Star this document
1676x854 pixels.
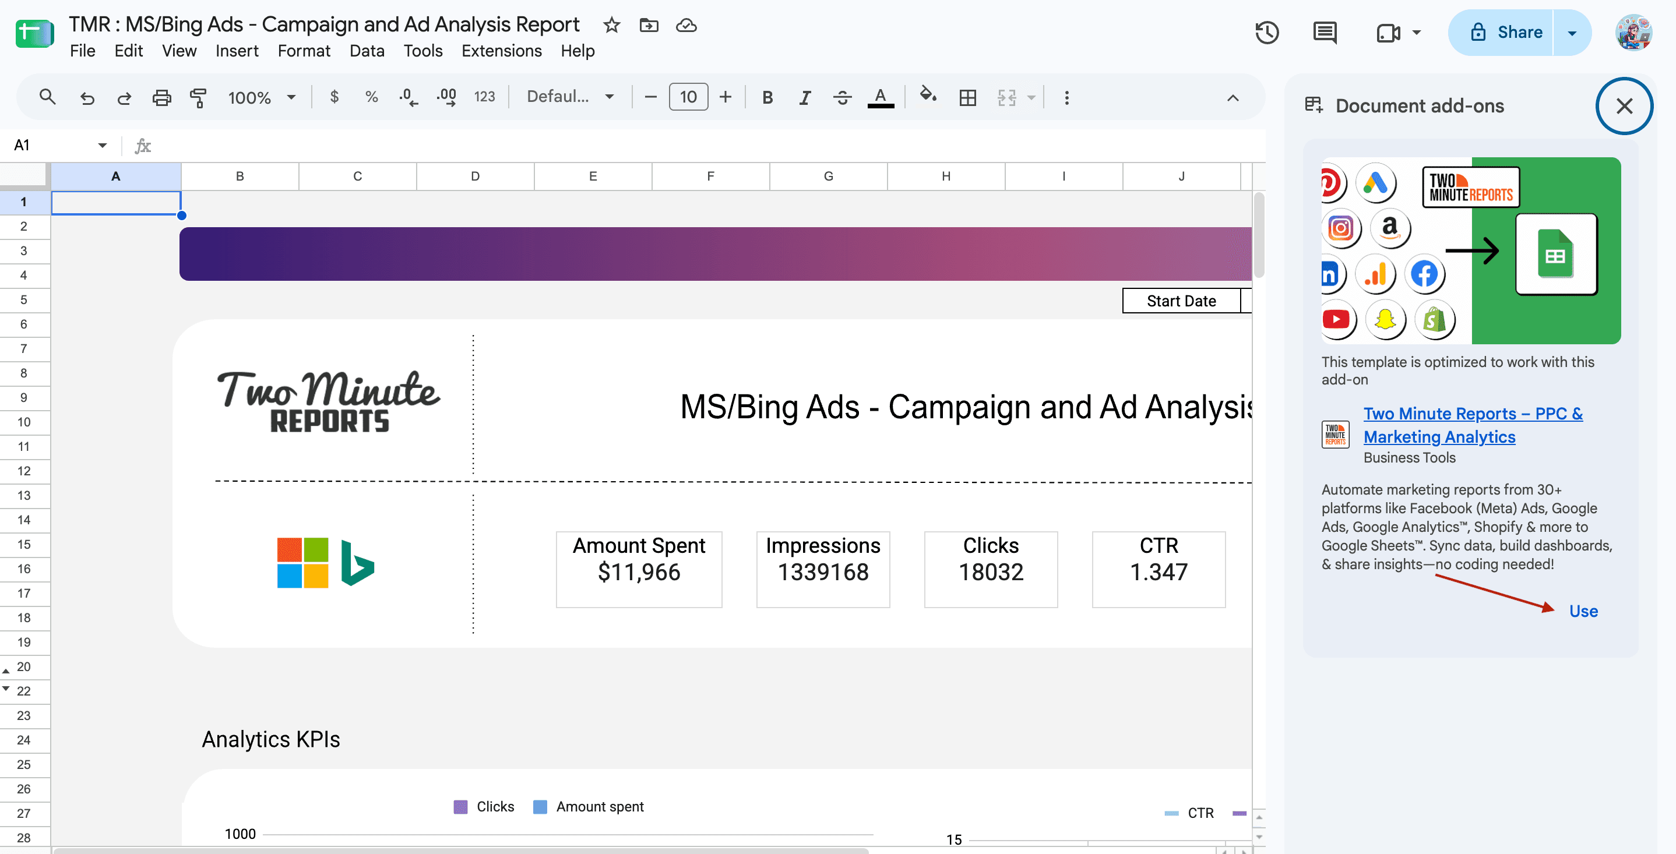click(611, 26)
